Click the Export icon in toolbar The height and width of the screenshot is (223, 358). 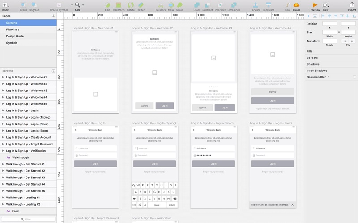352,5
